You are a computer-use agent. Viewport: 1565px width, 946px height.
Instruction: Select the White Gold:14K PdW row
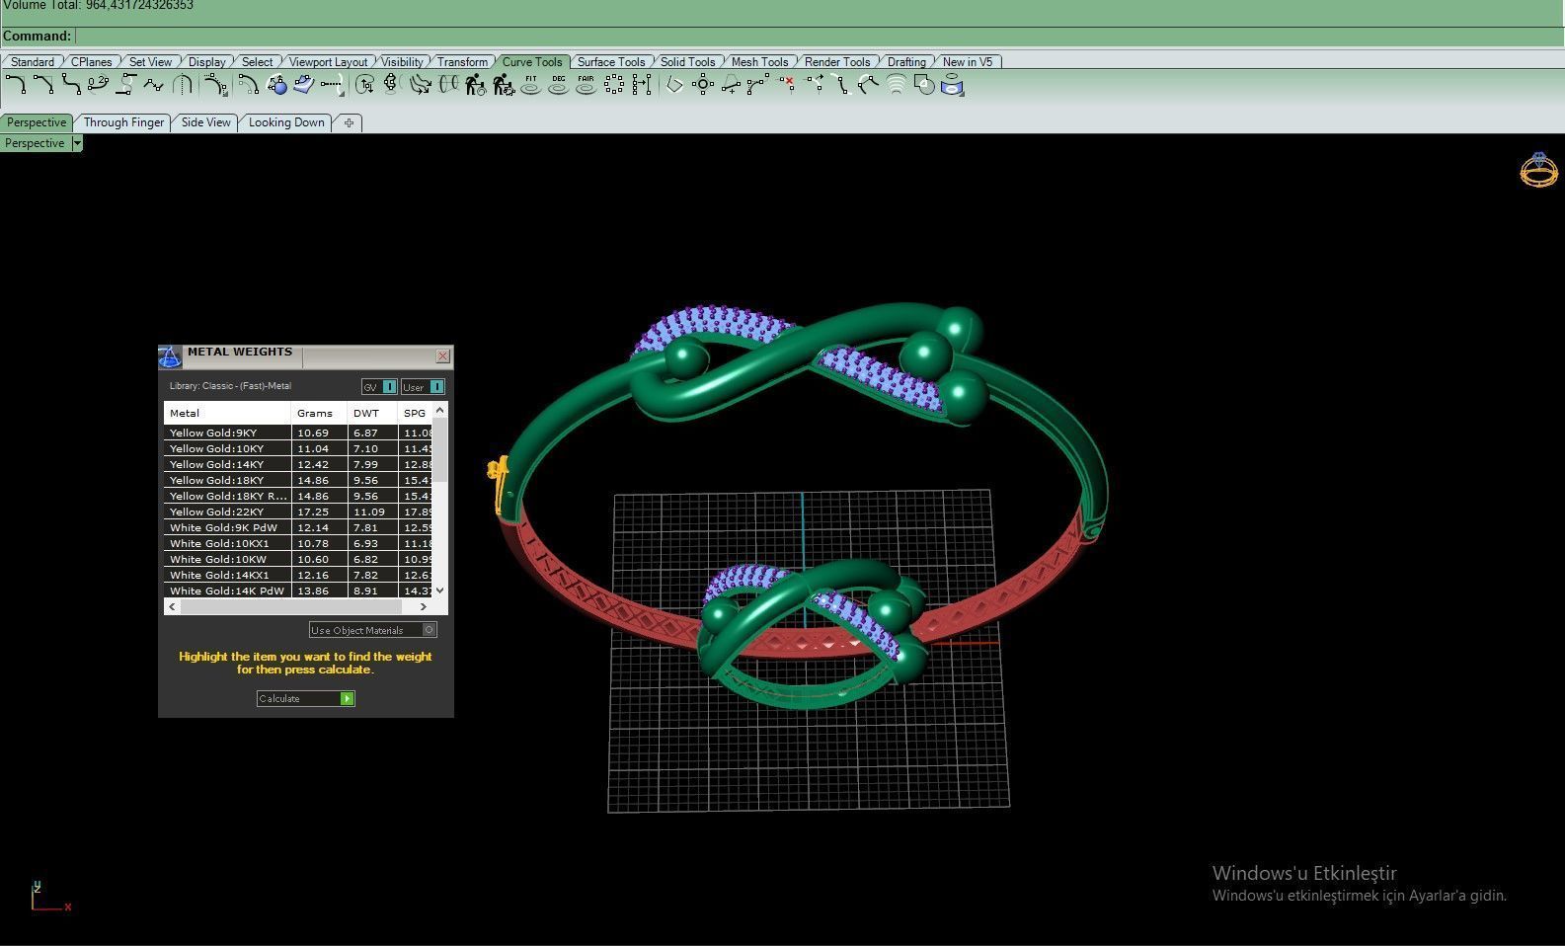coord(299,591)
